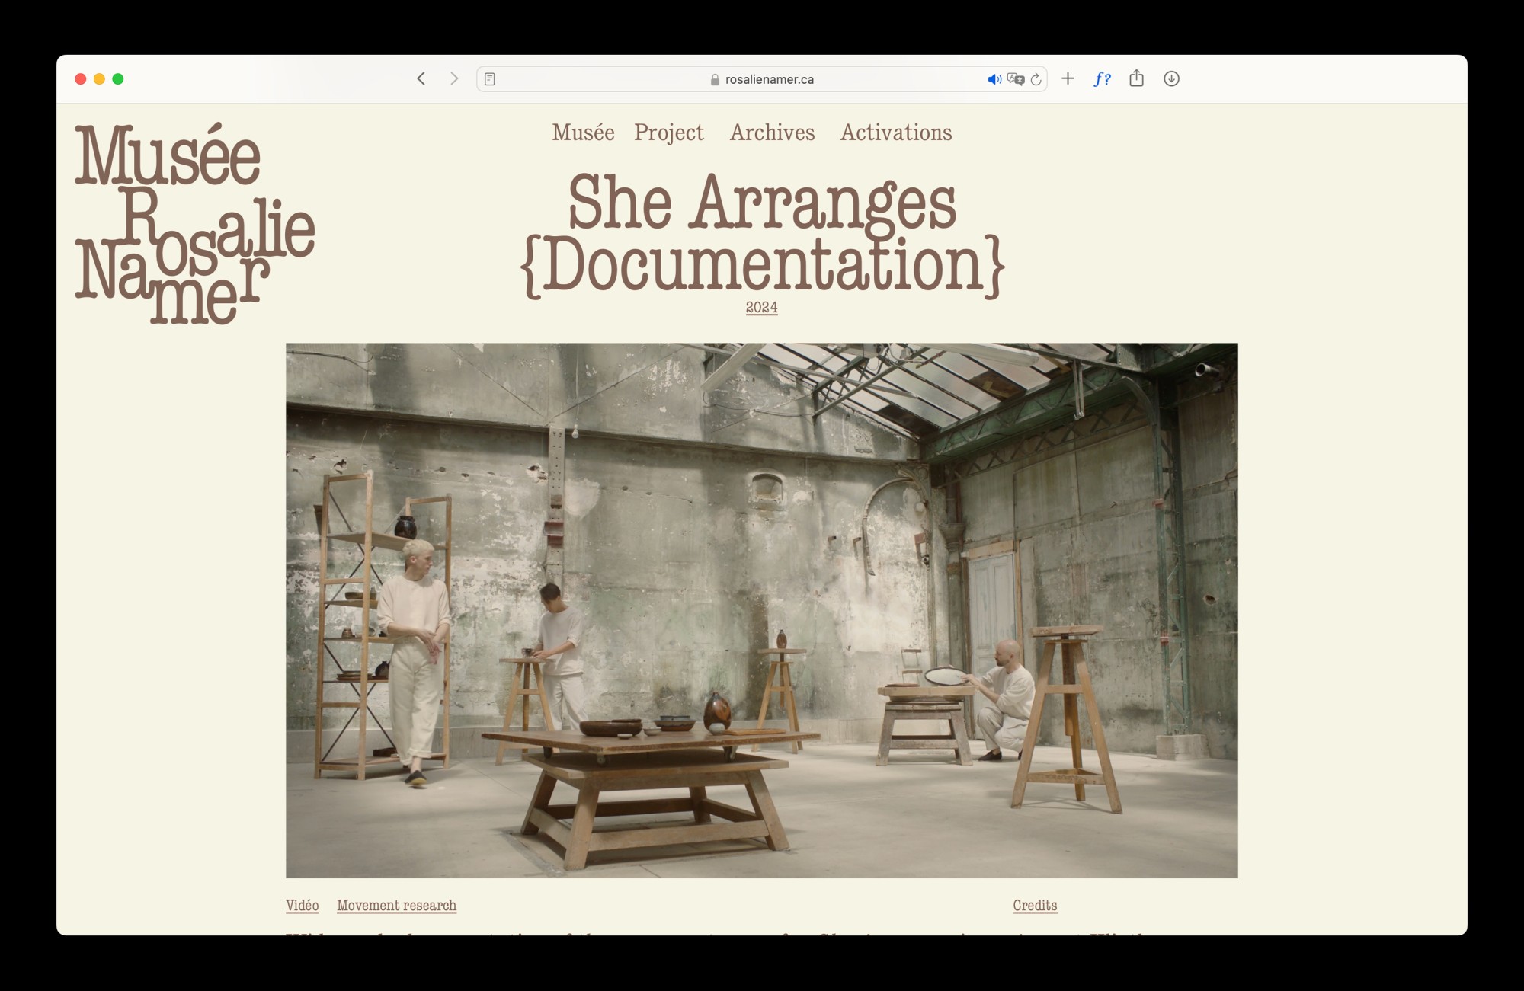Image resolution: width=1524 pixels, height=991 pixels.
Task: Click the forward navigation arrow
Action: [x=454, y=79]
